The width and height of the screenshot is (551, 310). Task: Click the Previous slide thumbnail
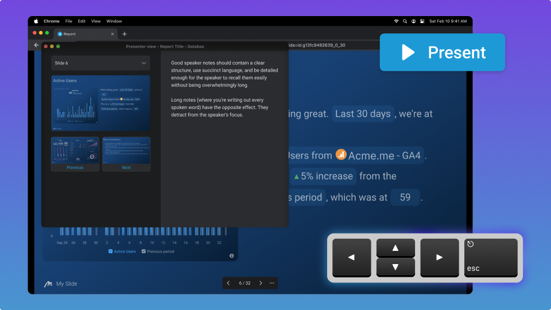pyautogui.click(x=75, y=150)
